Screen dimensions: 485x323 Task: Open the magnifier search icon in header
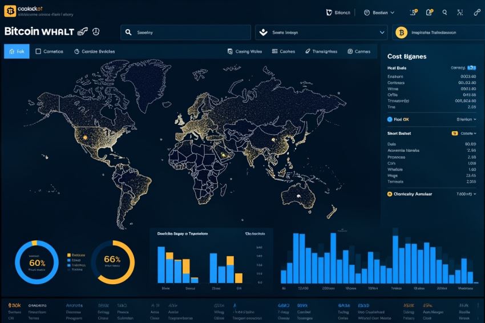coord(444,13)
